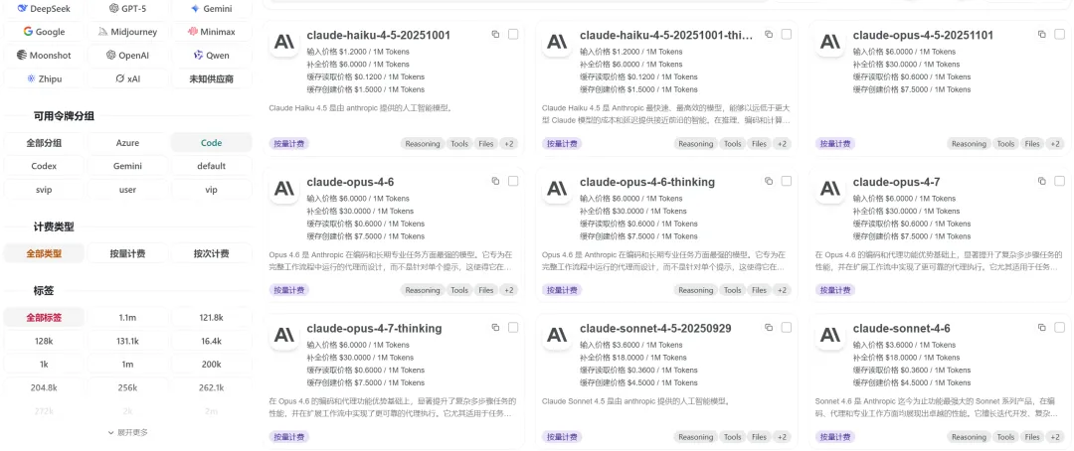This screenshot has width=1074, height=451.
Task: Click the Anthropic logo of claude-opus-4-7
Action: coord(830,189)
